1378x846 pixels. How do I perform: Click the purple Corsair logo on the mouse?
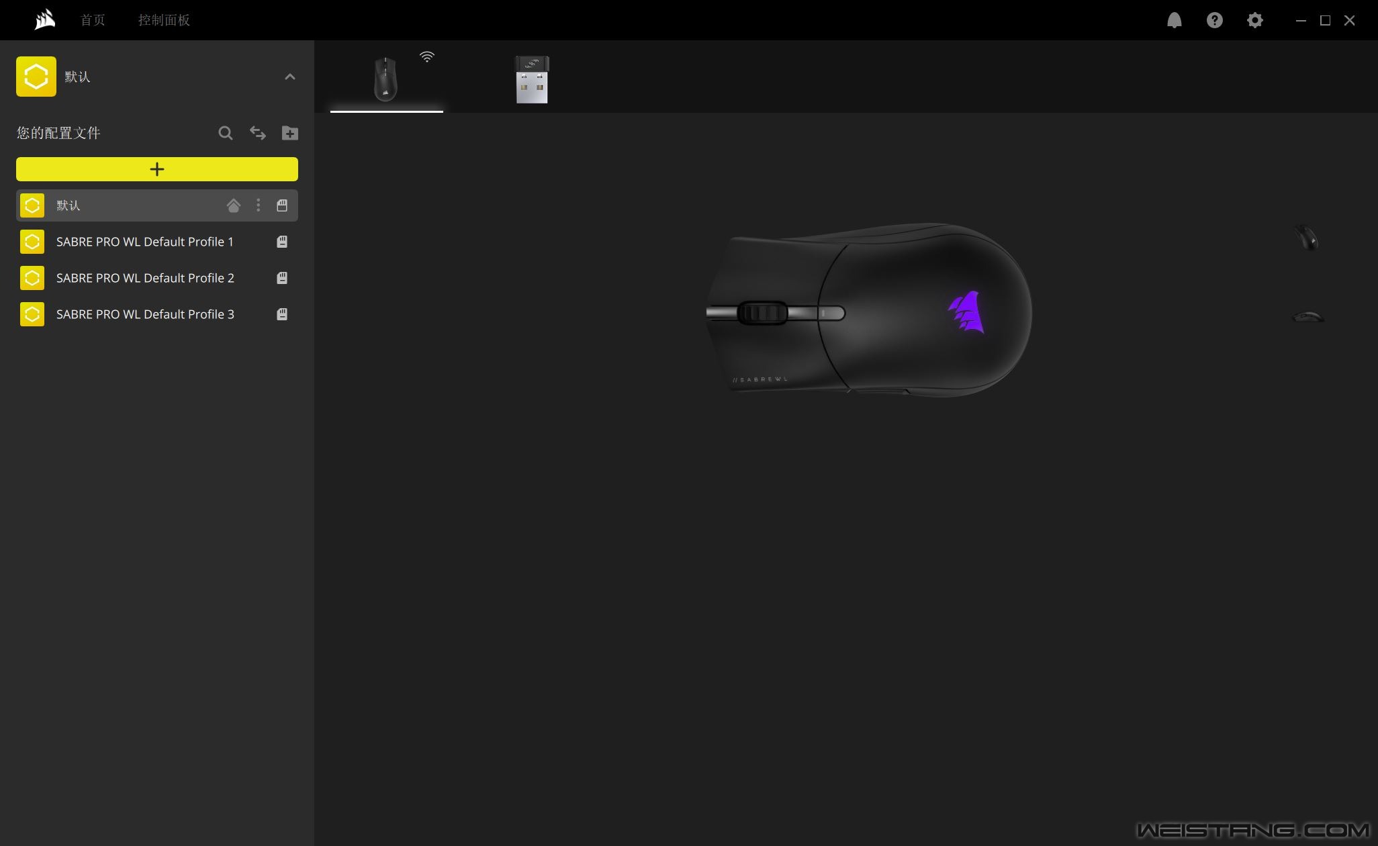point(966,312)
